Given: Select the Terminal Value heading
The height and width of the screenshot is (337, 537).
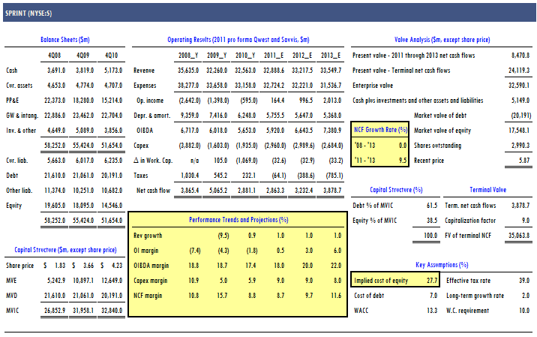Looking at the screenshot, I should click(x=487, y=190).
